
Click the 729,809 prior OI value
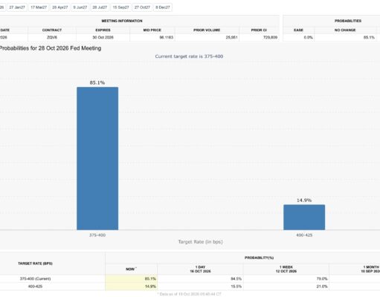pyautogui.click(x=270, y=37)
